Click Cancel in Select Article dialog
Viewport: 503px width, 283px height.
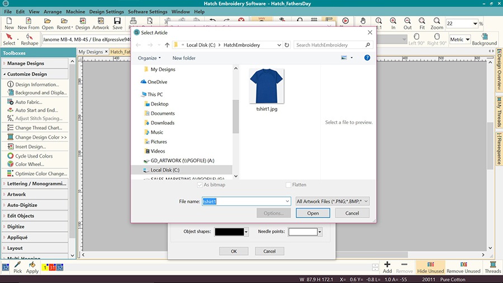pos(352,213)
